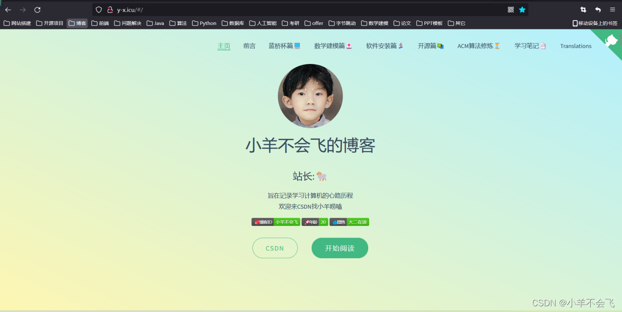
Task: Open the browser hamburger menu
Action: [x=612, y=10]
